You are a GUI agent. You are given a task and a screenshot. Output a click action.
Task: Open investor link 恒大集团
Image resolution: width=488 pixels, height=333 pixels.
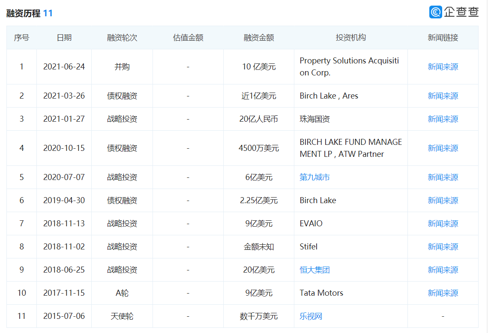[314, 270]
